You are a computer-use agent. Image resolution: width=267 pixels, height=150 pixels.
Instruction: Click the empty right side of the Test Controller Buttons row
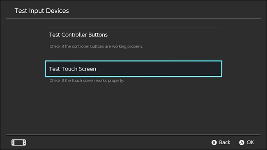(x=170, y=35)
